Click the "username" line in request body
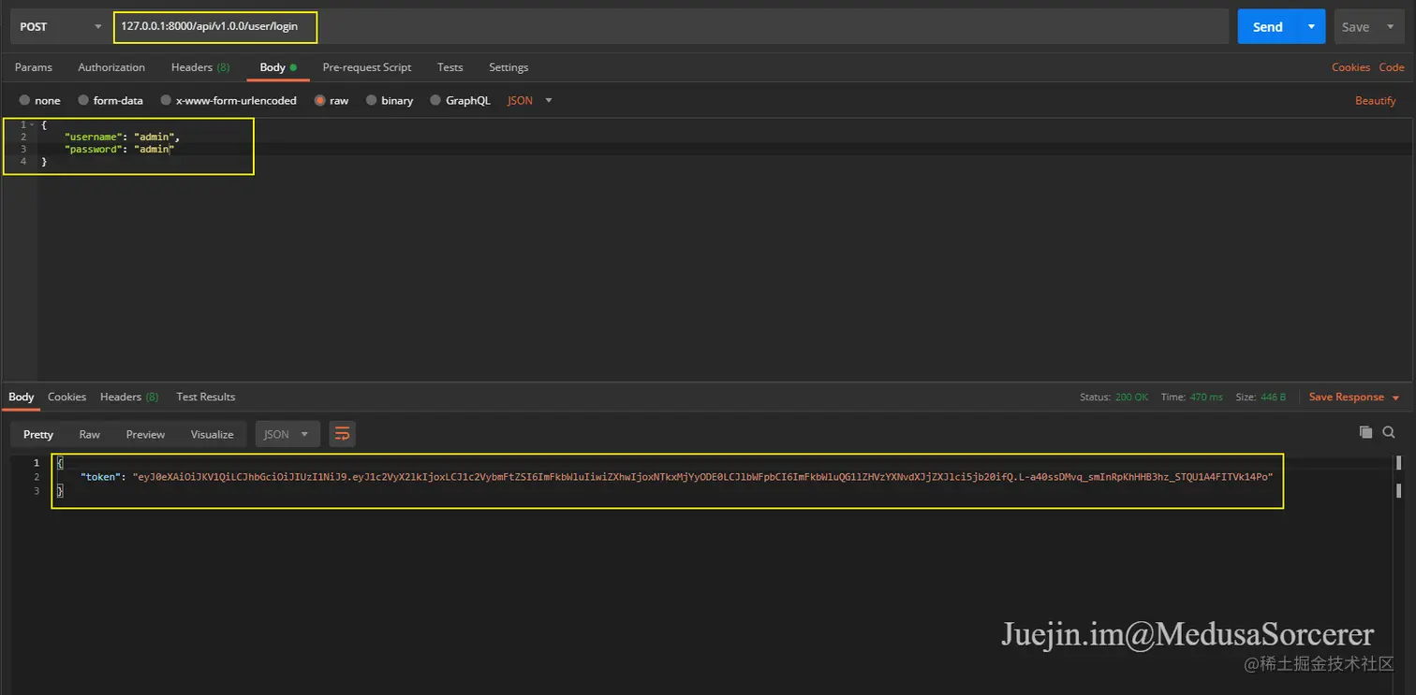The width and height of the screenshot is (1416, 695). (122, 137)
